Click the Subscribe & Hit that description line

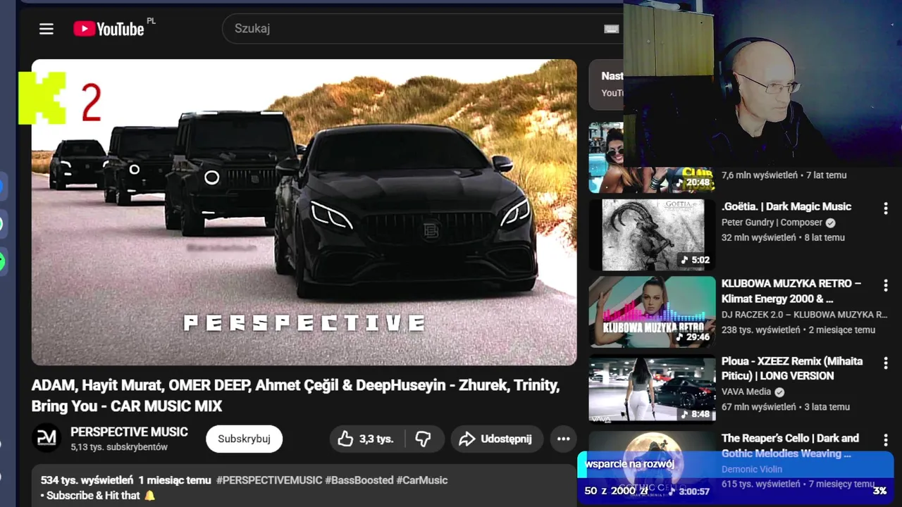click(x=98, y=496)
